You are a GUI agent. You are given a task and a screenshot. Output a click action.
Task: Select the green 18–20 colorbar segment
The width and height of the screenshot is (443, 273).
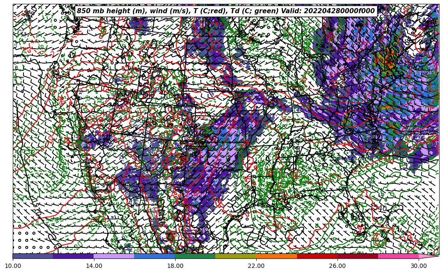195,256
